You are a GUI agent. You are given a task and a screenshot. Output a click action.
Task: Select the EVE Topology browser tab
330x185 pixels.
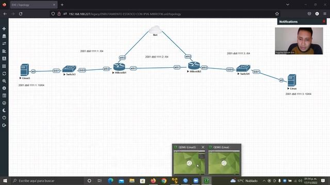pos(33,5)
